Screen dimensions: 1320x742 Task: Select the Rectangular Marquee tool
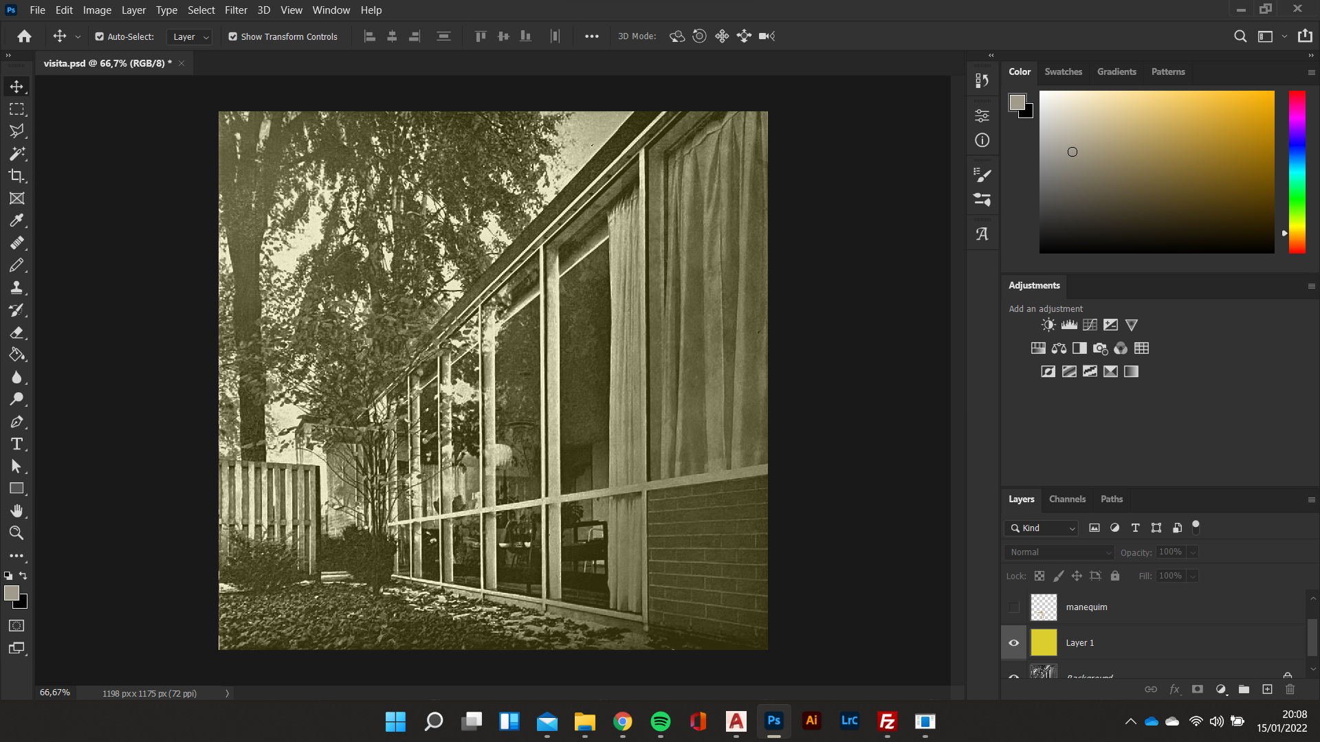[x=16, y=109]
